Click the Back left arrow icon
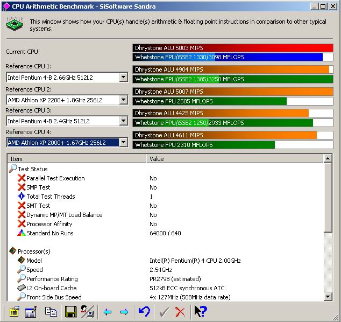 [108, 312]
